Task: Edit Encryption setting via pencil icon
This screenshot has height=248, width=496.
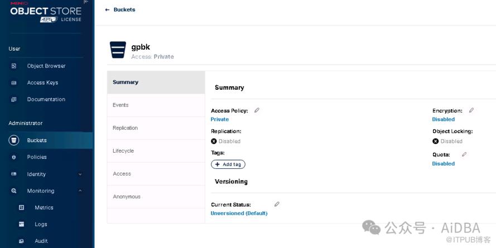Action: [471, 110]
